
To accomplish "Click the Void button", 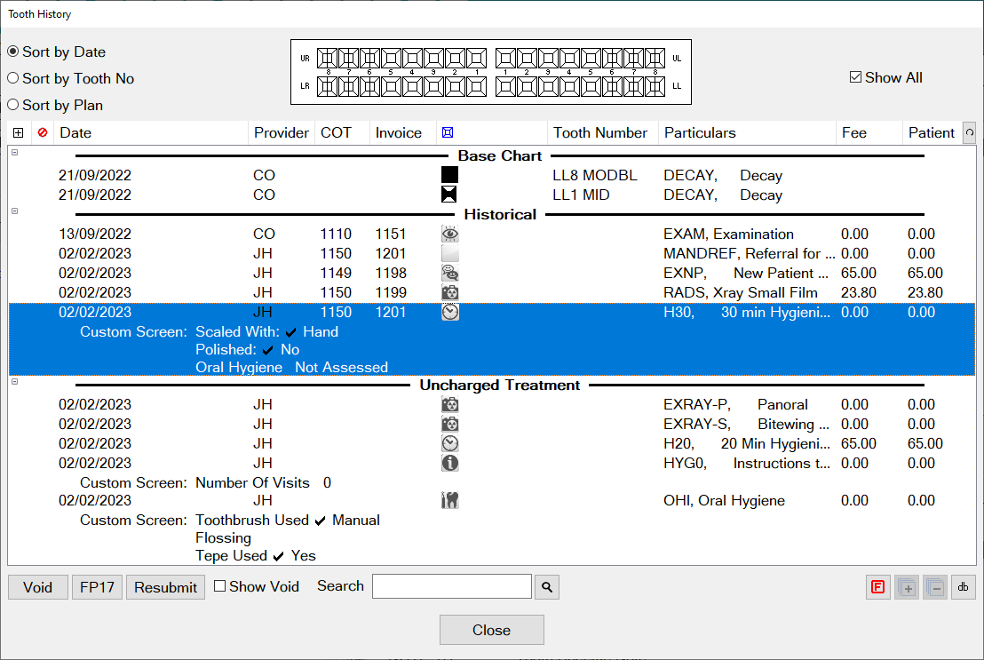I will 37,587.
